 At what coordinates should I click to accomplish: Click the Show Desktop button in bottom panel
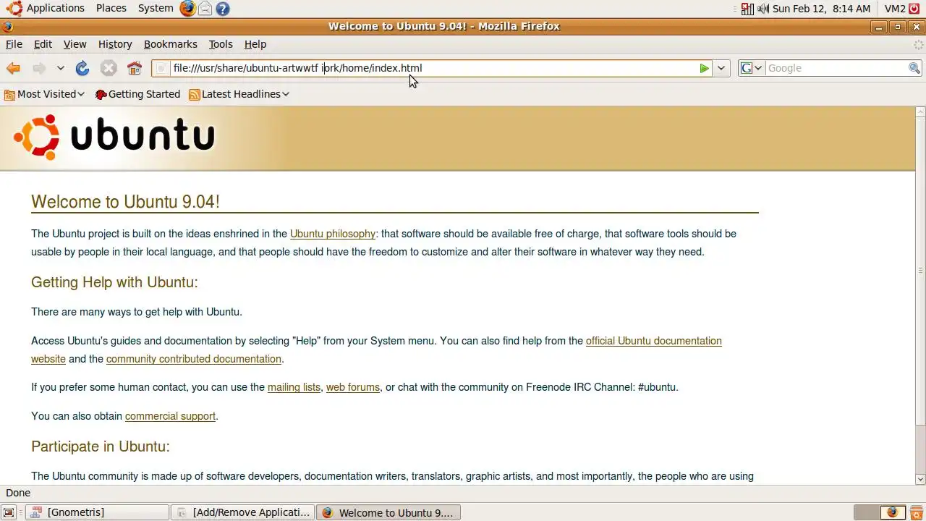tap(9, 512)
